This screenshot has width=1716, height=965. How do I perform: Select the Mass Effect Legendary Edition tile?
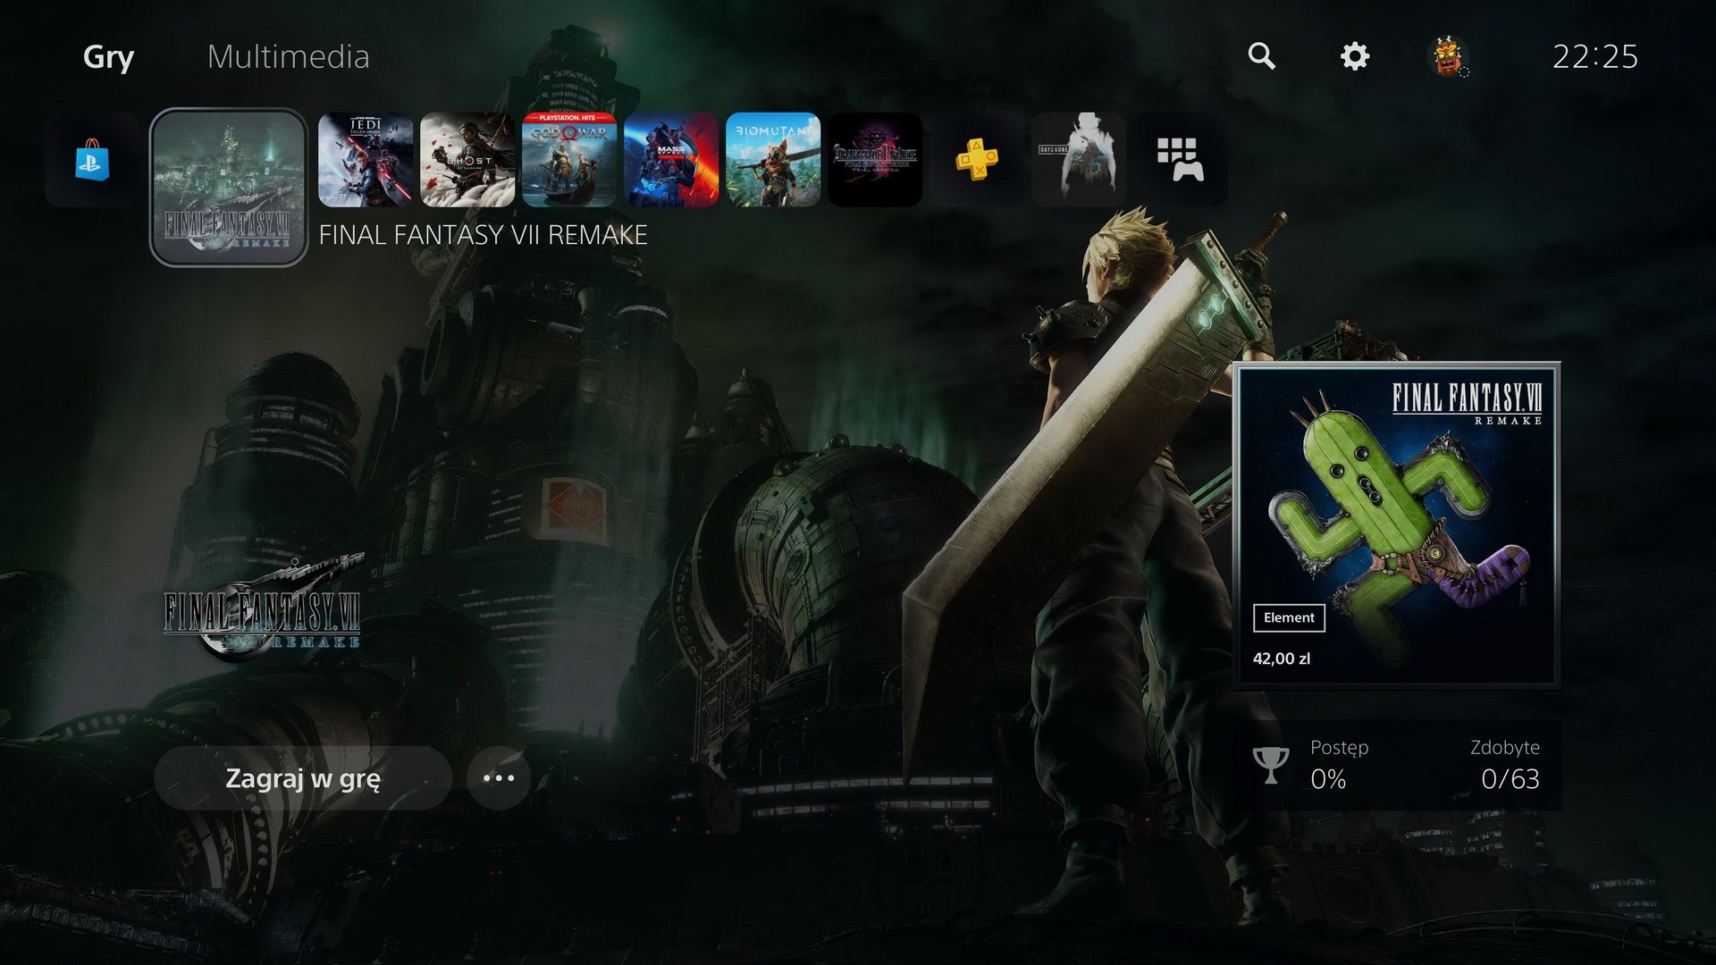pos(671,160)
